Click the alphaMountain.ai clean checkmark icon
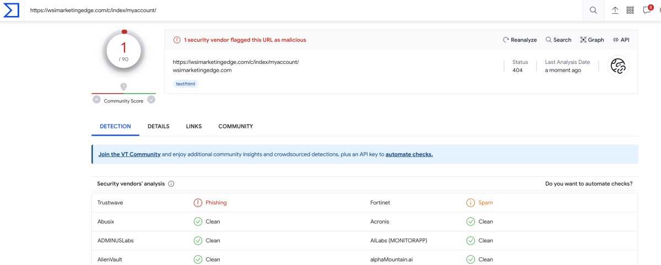The image size is (661, 265). (x=470, y=259)
